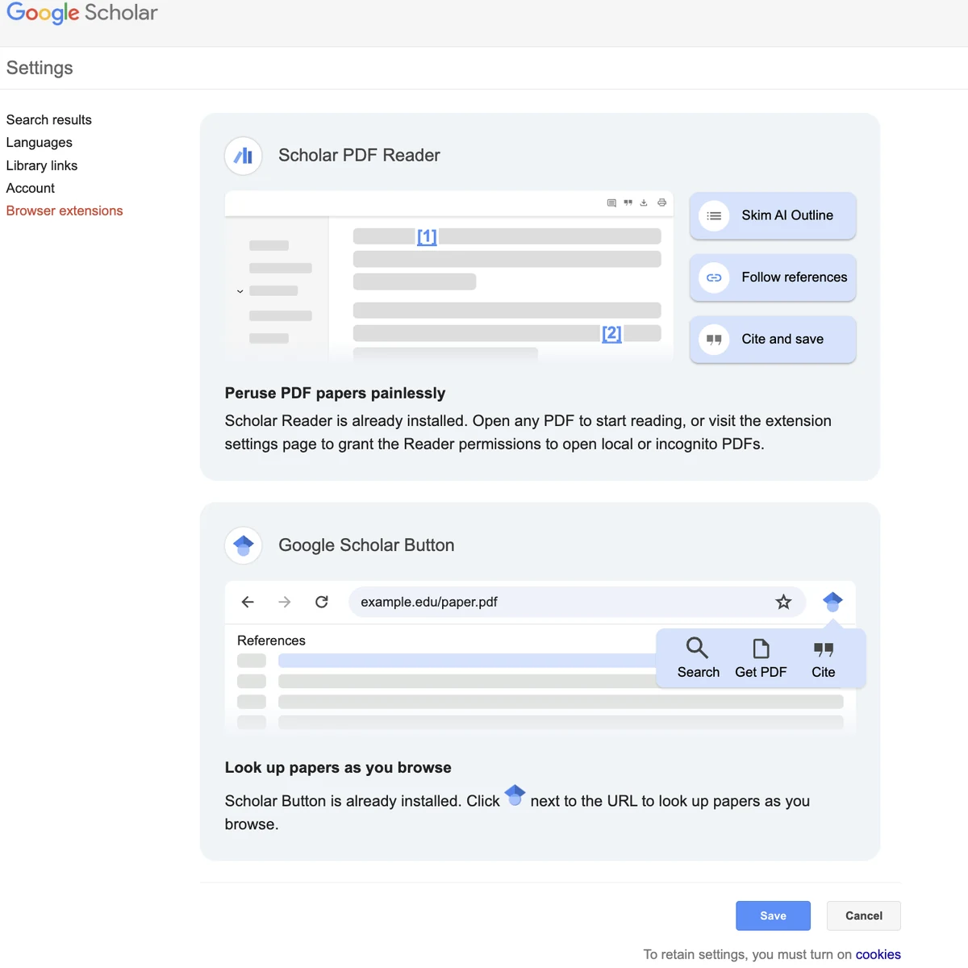Click the outline icon in reader toolbar

pos(611,202)
